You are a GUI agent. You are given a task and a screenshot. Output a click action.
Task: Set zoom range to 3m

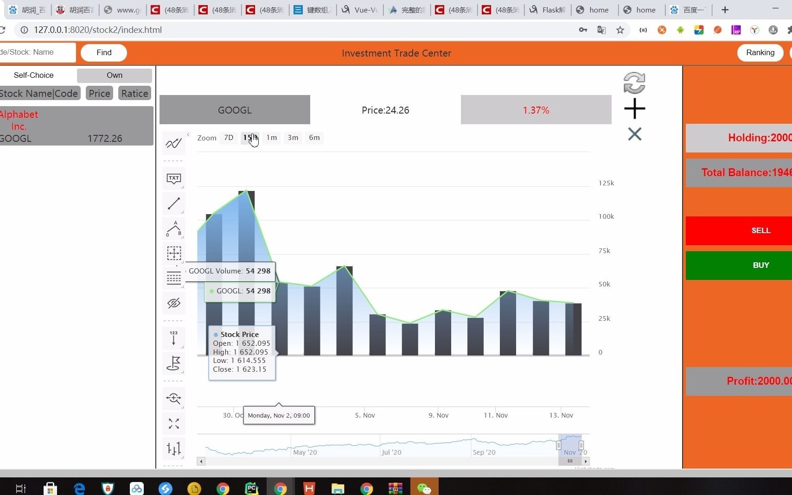pos(293,138)
